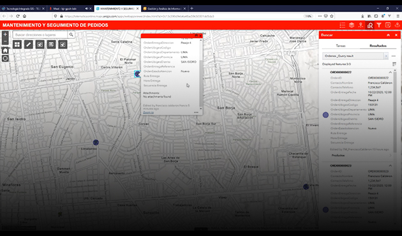Click the magnifier in the address search box

71,34
